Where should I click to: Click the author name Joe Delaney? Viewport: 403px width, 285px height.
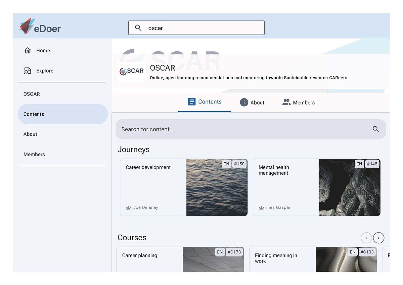point(146,208)
